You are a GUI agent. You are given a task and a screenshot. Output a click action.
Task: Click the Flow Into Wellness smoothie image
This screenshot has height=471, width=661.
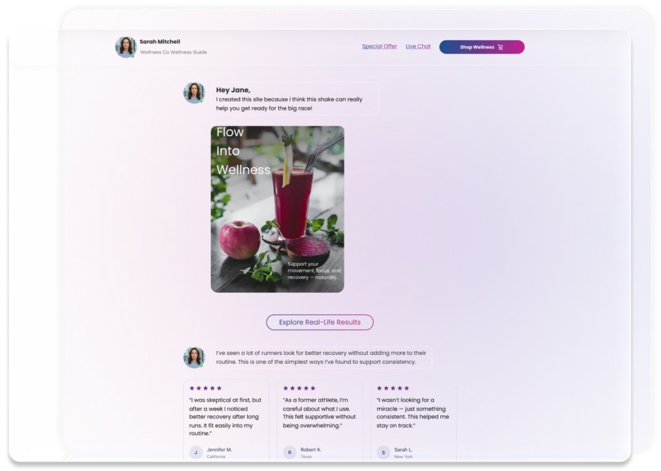(277, 209)
